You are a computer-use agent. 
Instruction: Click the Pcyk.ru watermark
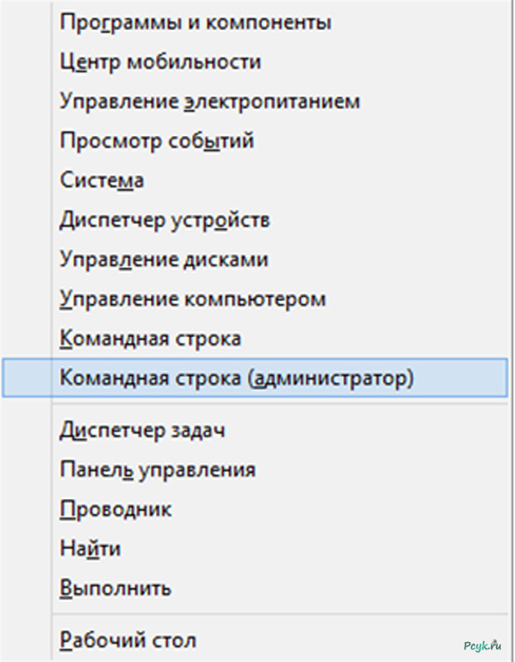pyautogui.click(x=488, y=641)
